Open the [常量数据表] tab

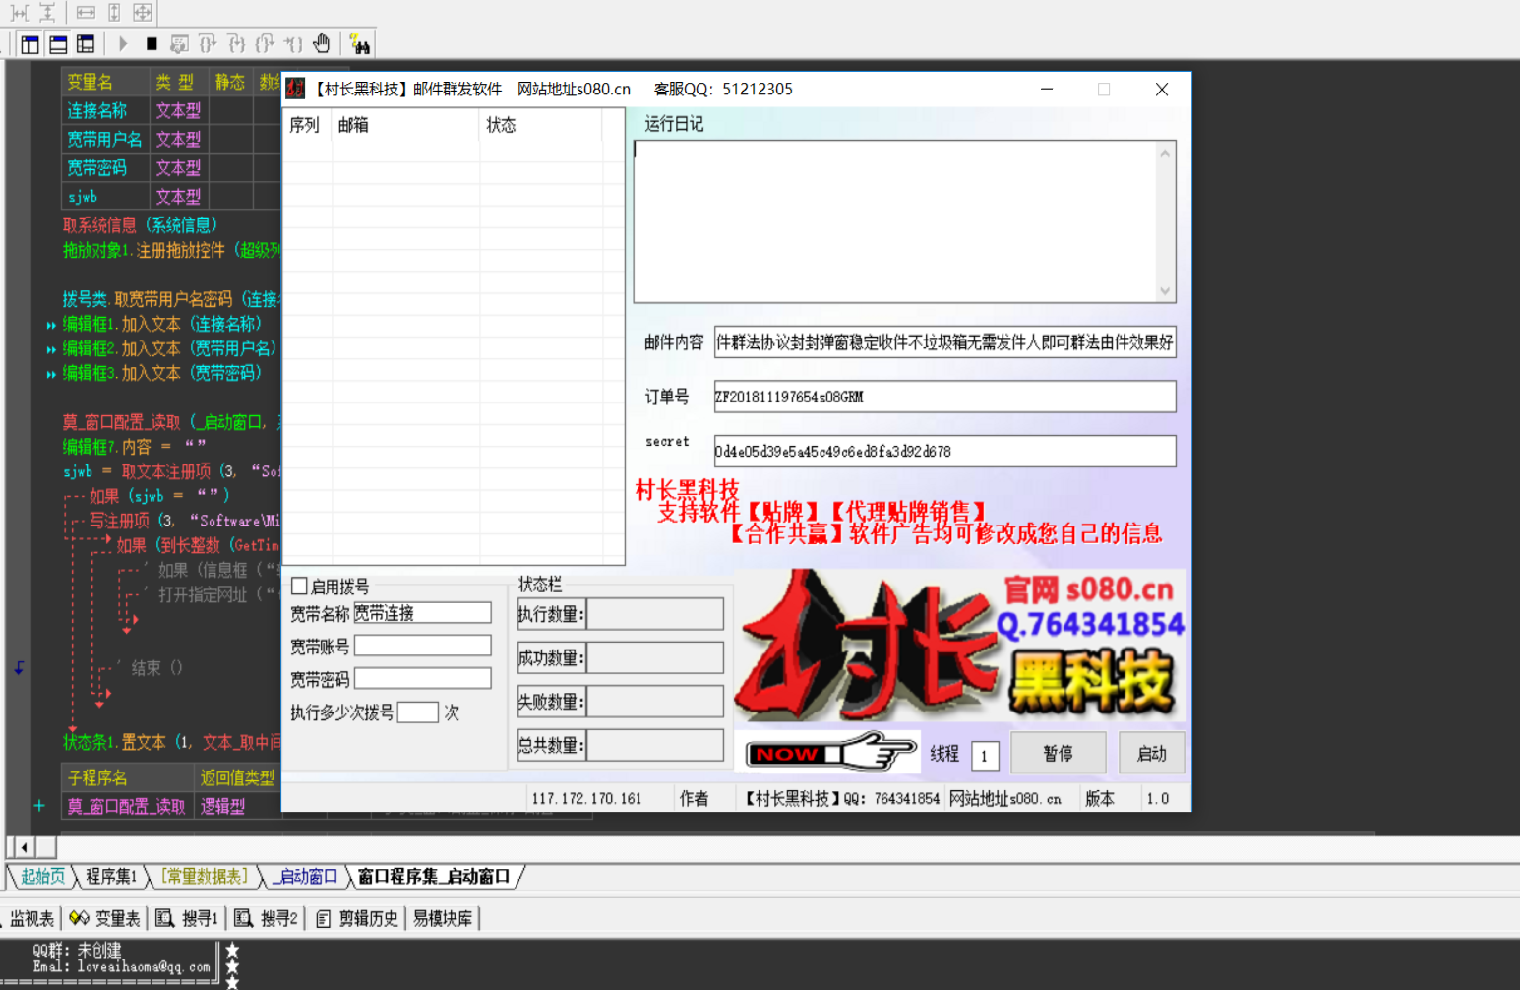coord(205,876)
